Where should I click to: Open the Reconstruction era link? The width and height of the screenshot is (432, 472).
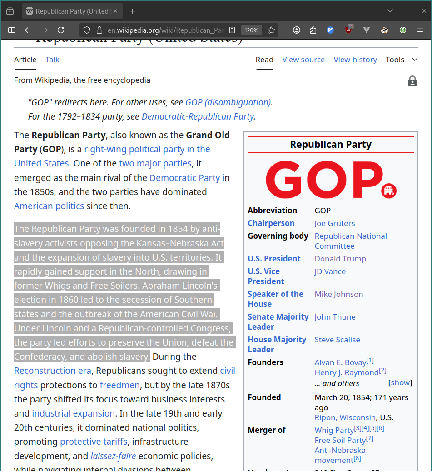pos(53,371)
